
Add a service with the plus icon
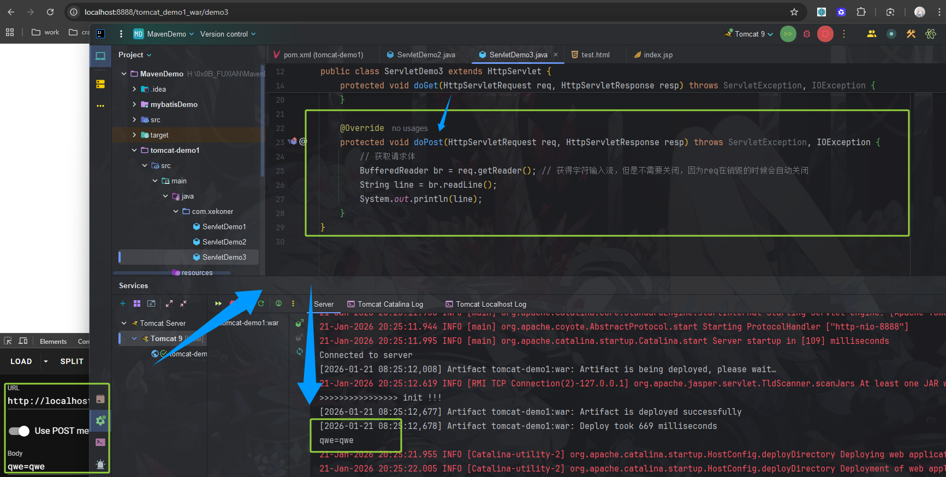123,303
